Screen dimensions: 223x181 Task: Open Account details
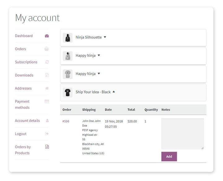pyautogui.click(x=28, y=121)
